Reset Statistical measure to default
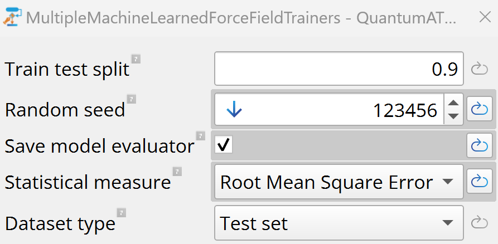This screenshot has width=498, height=244. tap(480, 182)
